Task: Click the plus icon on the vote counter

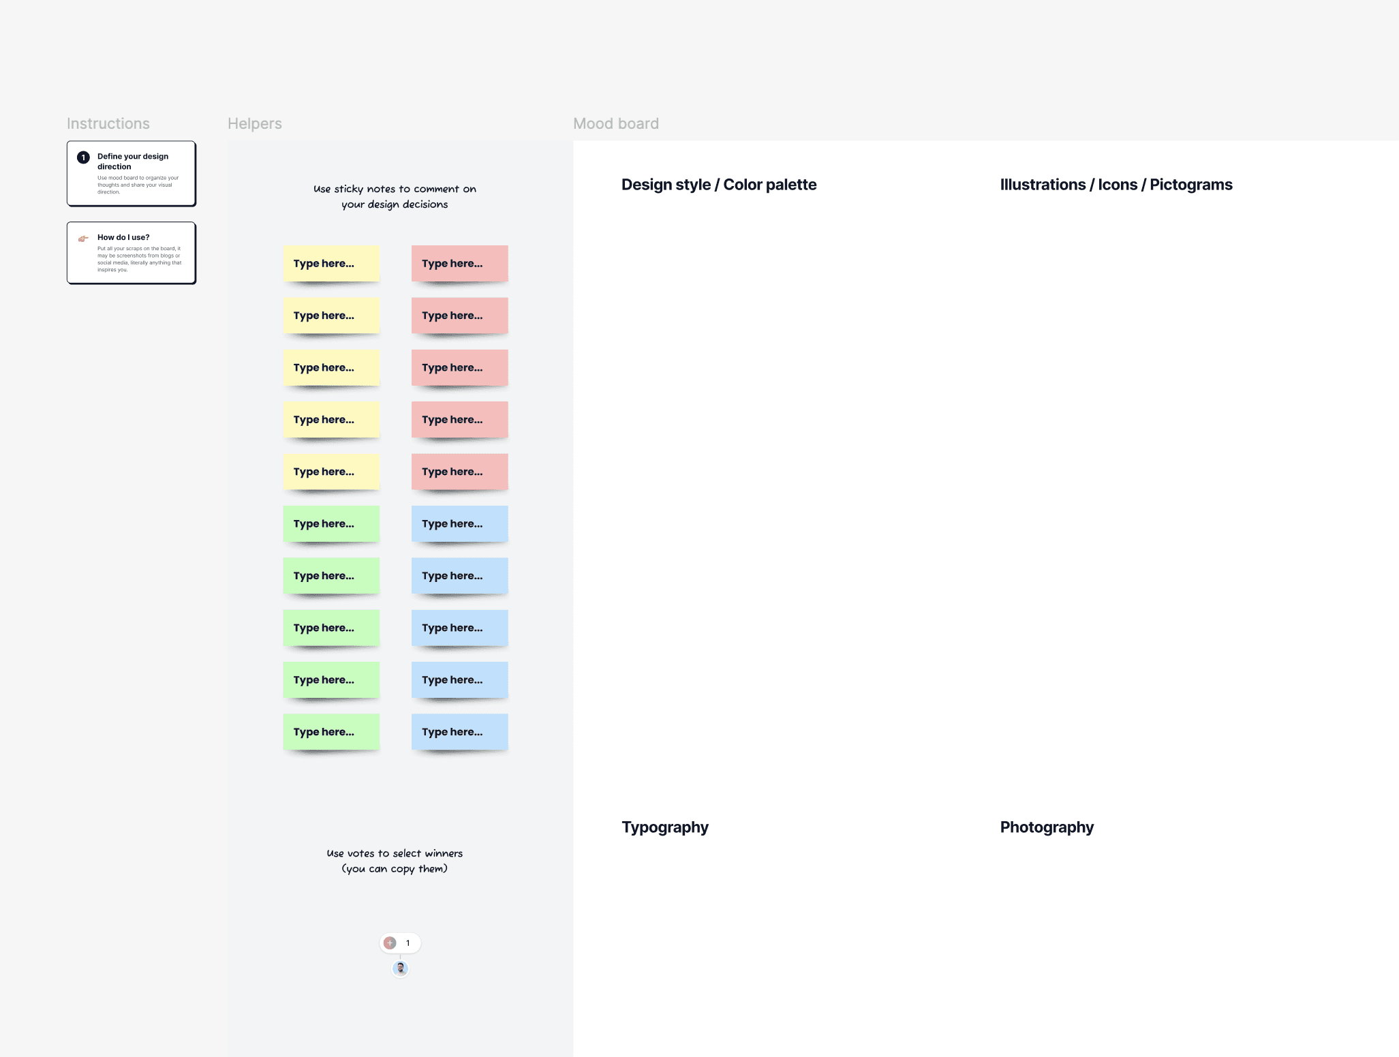Action: click(x=390, y=943)
